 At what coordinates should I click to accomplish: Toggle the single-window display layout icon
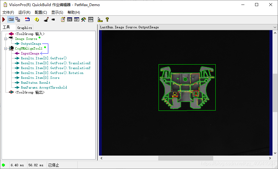[11, 19]
